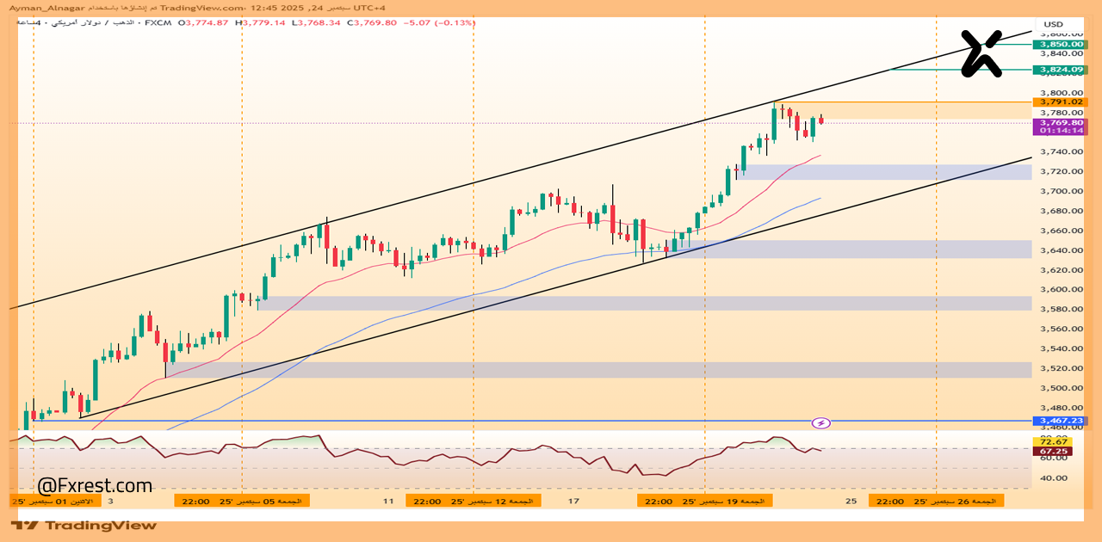Click the yellow RSI 72.67 value label
The height and width of the screenshot is (542, 1102).
click(x=1047, y=441)
